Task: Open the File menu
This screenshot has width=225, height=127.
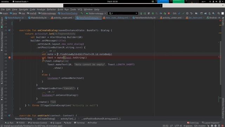Action: (3, 10)
